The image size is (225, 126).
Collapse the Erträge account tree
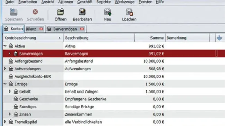click(5, 84)
